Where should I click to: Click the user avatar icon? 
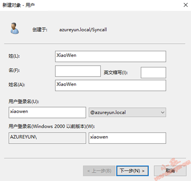click(x=14, y=29)
